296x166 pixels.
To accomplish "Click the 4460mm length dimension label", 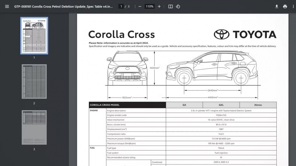I will pos(213,98).
